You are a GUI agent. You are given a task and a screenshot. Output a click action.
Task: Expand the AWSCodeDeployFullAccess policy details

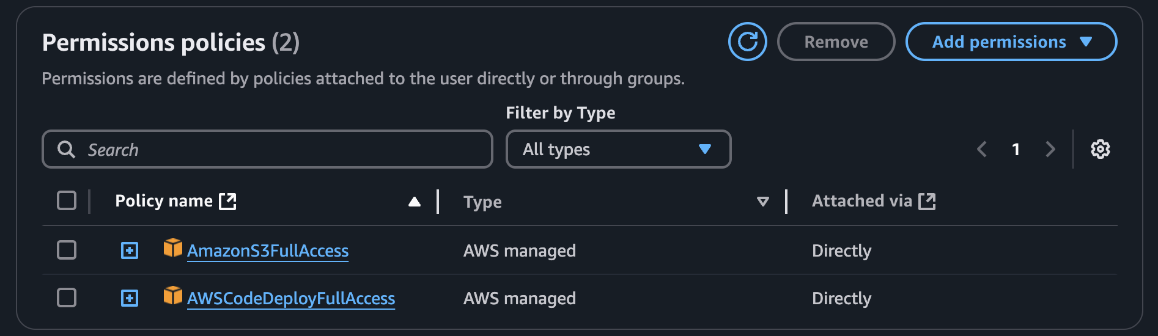tap(130, 298)
